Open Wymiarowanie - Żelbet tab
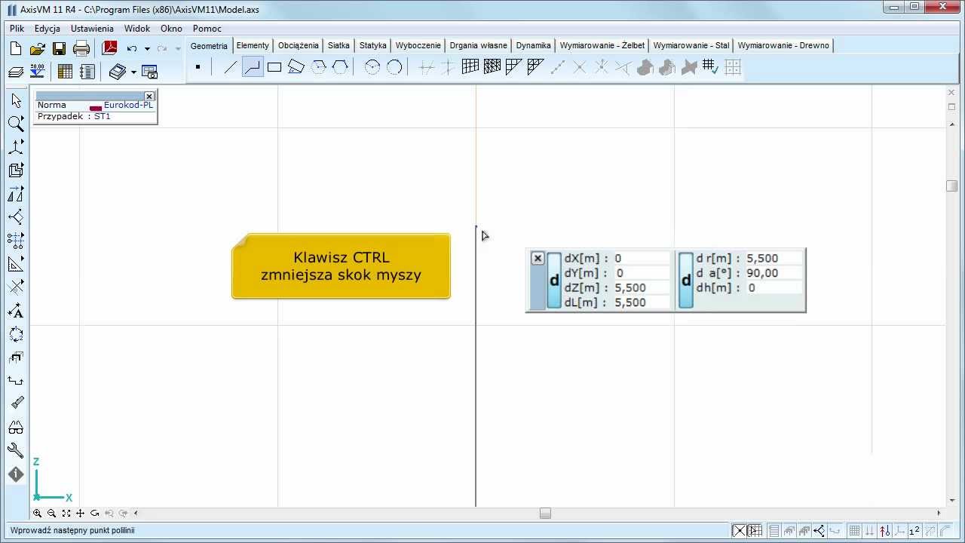The height and width of the screenshot is (543, 965). 602,45
